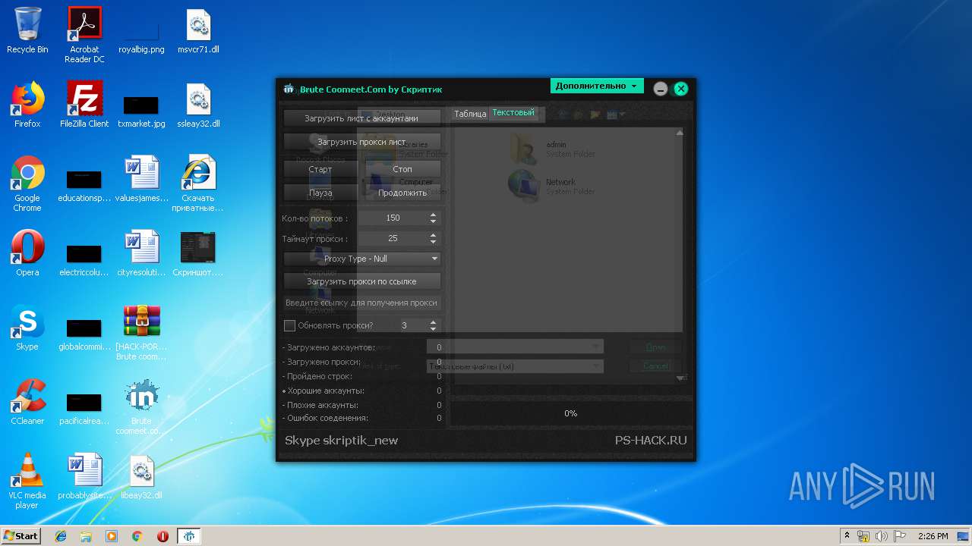The height and width of the screenshot is (546, 972).
Task: Click the Продолжить button
Action: 402,193
